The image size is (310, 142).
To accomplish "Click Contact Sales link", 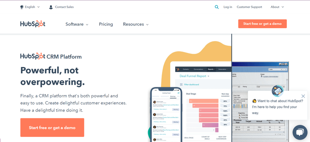I will pos(64,7).
